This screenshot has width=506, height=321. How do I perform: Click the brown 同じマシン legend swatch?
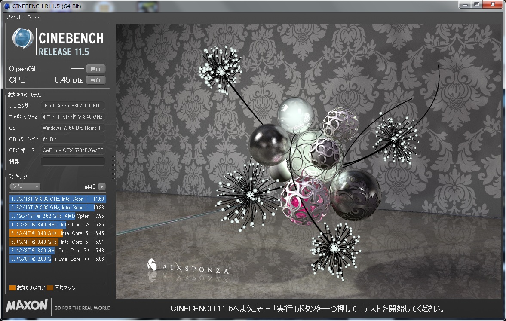coord(50,288)
